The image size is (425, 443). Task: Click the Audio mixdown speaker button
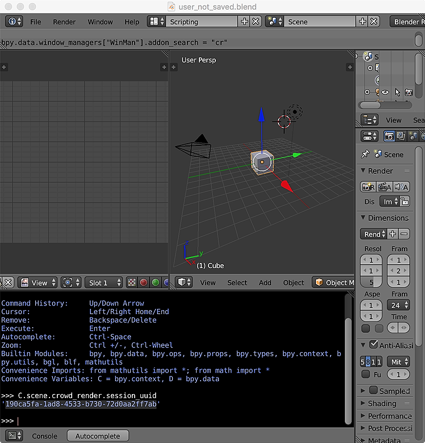click(x=401, y=187)
